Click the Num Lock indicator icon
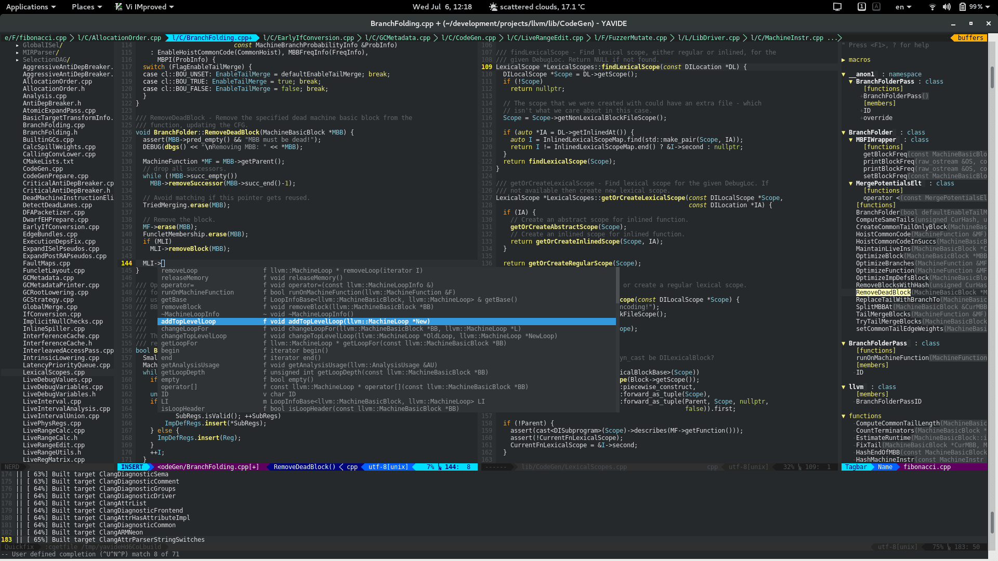998x561 pixels. (861, 7)
